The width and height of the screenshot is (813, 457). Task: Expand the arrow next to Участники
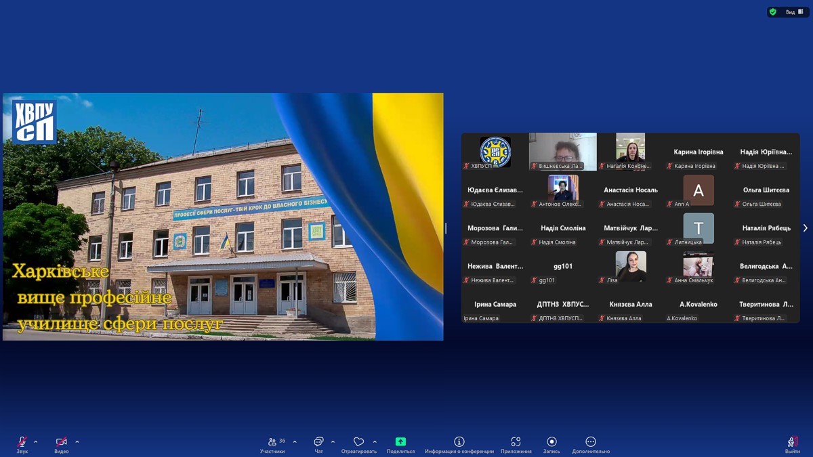tap(295, 442)
